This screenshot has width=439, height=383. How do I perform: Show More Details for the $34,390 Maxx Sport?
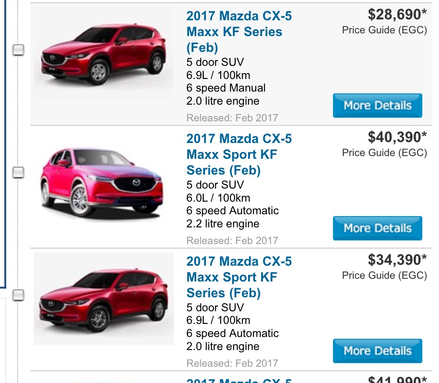pyautogui.click(x=377, y=351)
